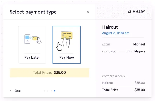Viewport: 155px width, 101px height.
Task: Click the customer name John Mayers
Action: click(x=135, y=51)
